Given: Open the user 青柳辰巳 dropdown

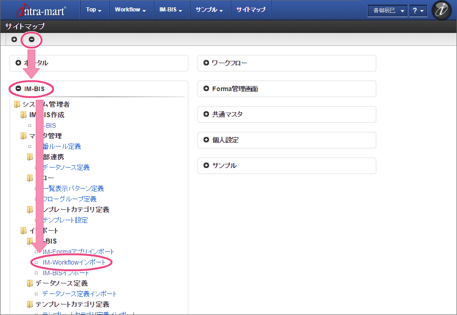Looking at the screenshot, I should coord(387,11).
